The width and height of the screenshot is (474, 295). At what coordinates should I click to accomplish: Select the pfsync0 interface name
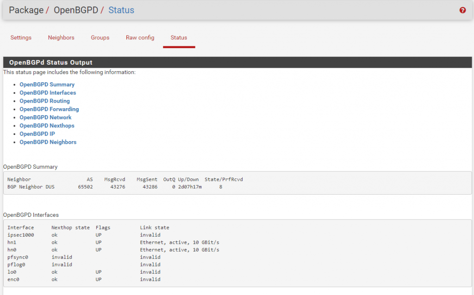pyautogui.click(x=18, y=257)
